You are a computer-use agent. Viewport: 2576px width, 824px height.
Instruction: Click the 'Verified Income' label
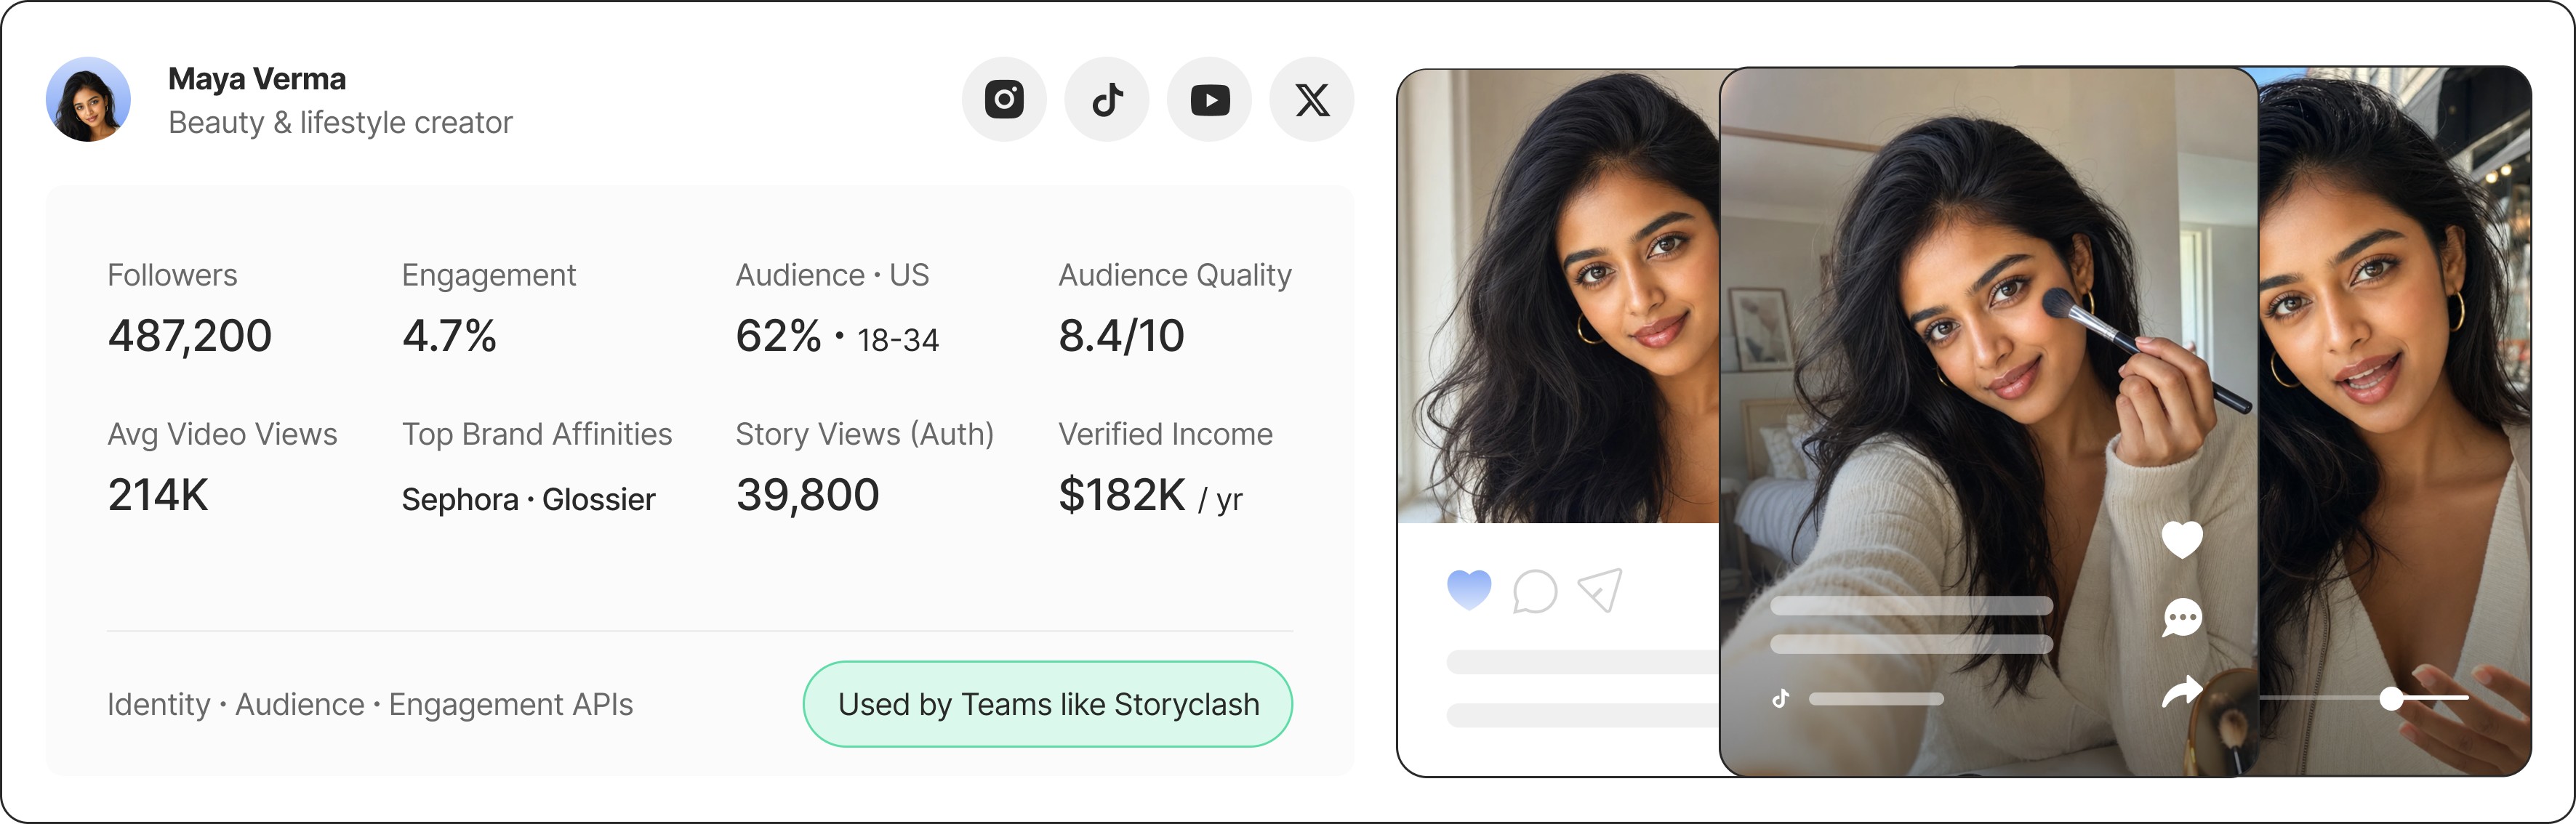tap(1166, 434)
